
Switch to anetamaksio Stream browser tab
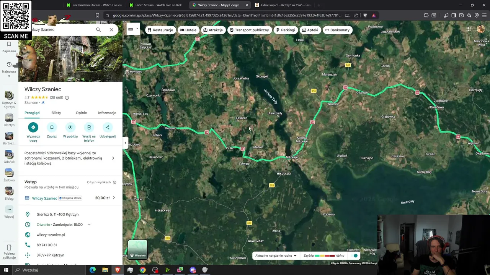[x=94, y=5]
